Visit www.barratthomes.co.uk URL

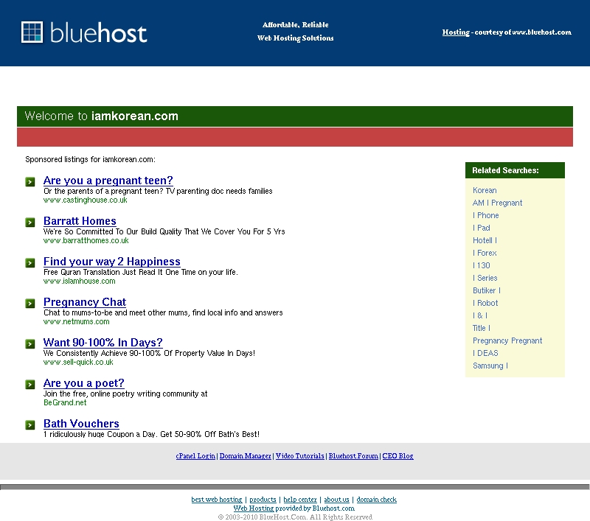(86, 240)
